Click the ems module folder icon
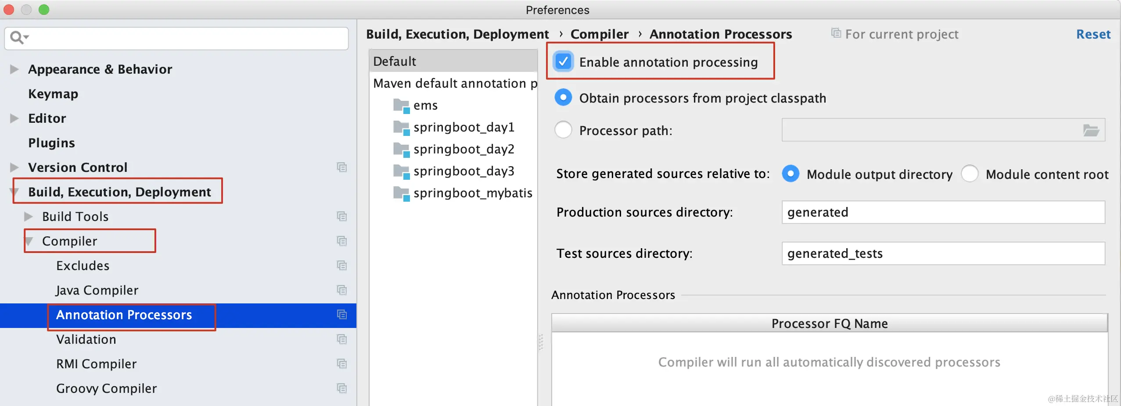This screenshot has height=406, width=1121. [x=401, y=106]
